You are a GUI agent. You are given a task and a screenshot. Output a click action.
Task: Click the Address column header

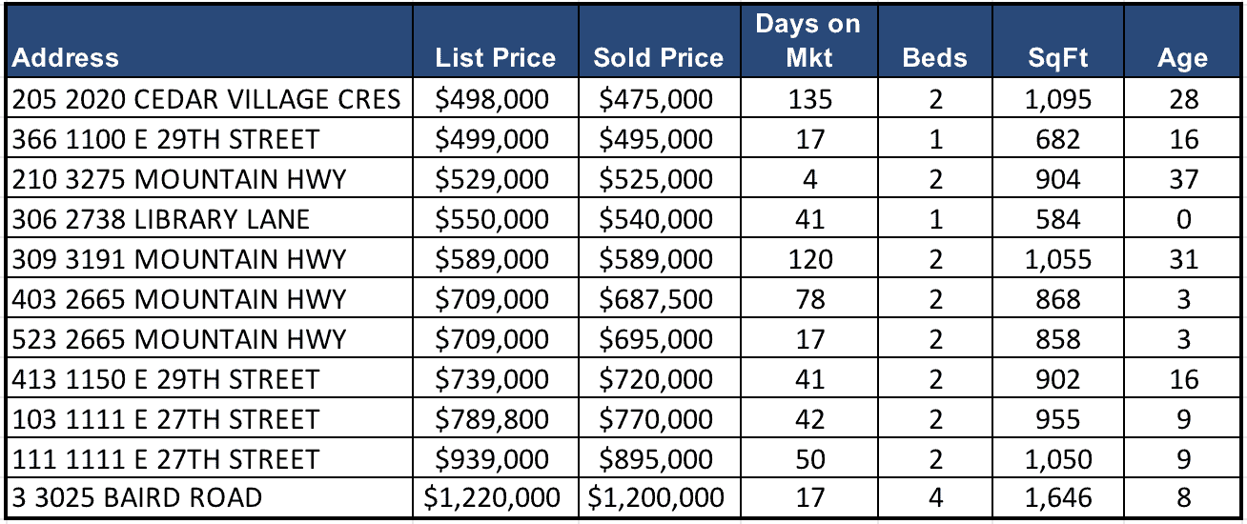67,57
